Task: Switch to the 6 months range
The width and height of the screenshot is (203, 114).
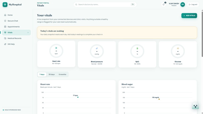Action: [x=62, y=74]
